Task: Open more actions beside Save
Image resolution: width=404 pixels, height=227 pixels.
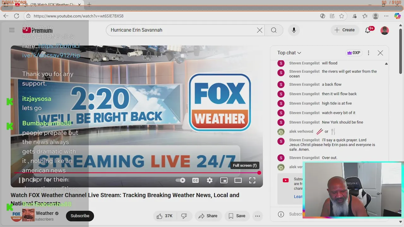Action: tap(258, 216)
